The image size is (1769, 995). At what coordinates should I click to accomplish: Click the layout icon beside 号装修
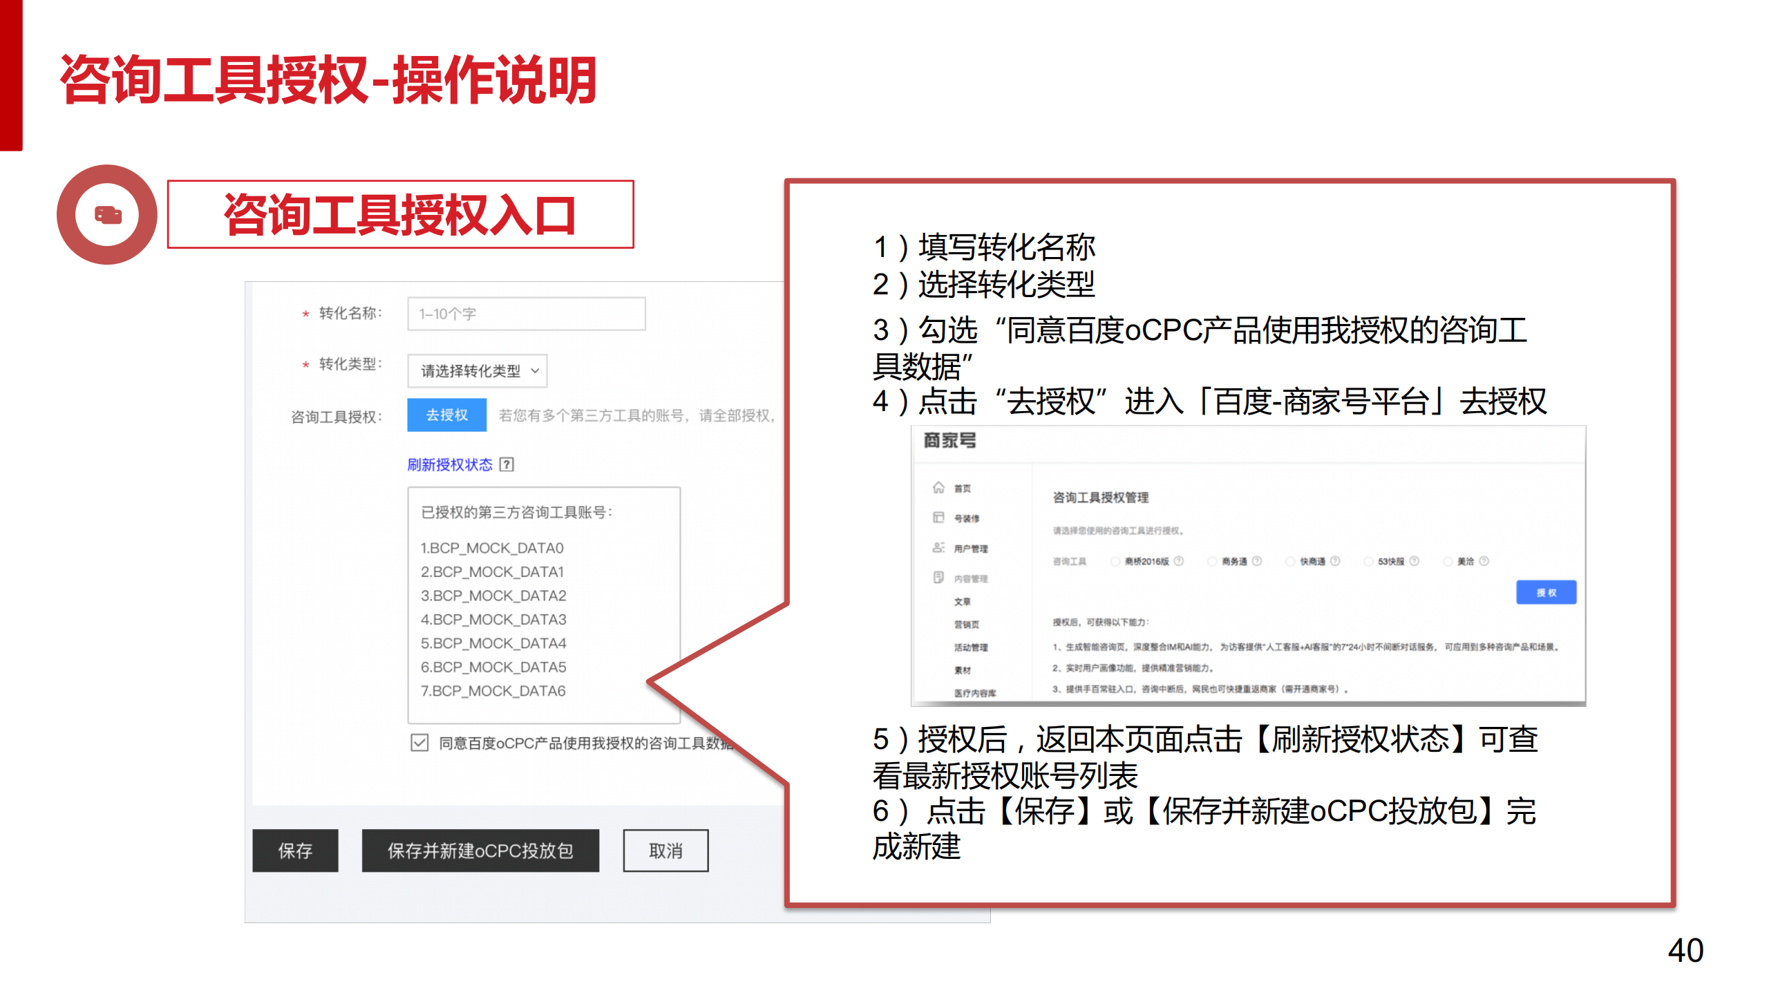pyautogui.click(x=938, y=518)
